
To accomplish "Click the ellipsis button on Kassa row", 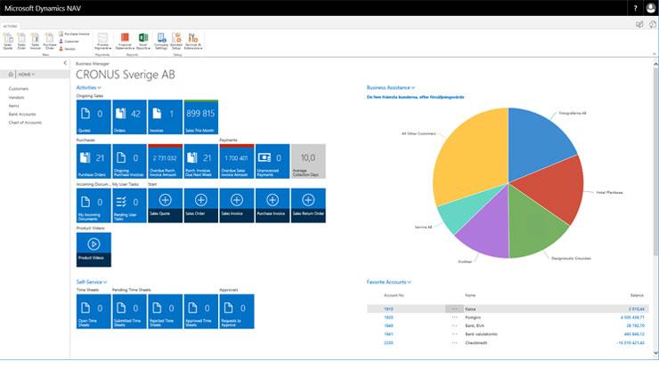I will [454, 308].
